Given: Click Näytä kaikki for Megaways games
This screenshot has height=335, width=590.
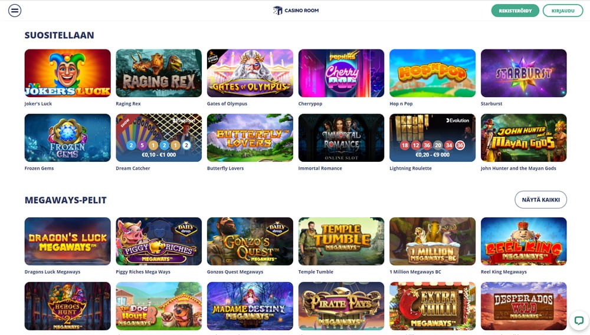Looking at the screenshot, I should point(540,200).
